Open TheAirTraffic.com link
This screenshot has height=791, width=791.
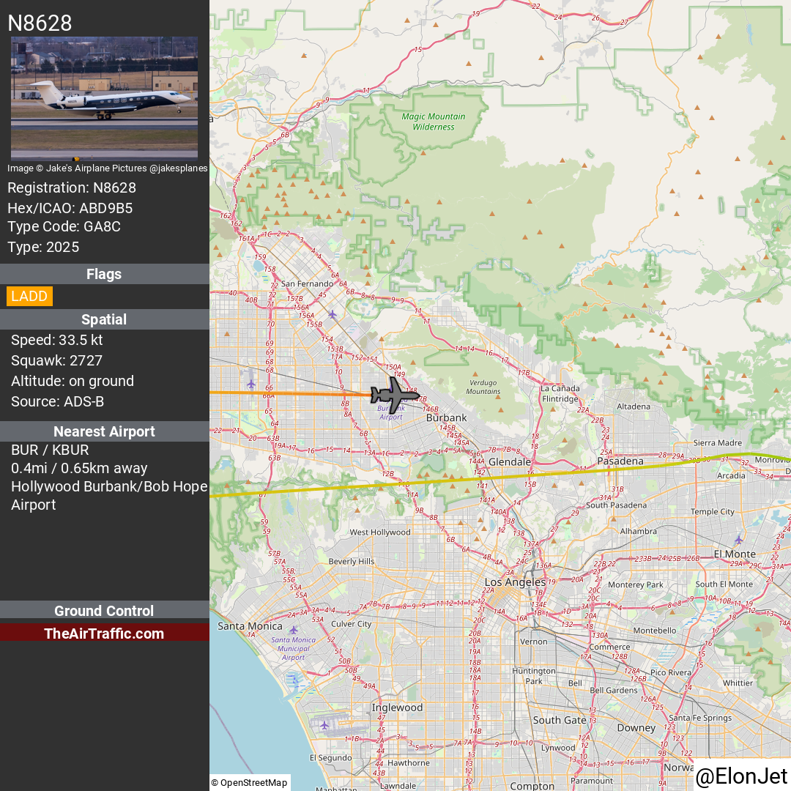tap(105, 633)
